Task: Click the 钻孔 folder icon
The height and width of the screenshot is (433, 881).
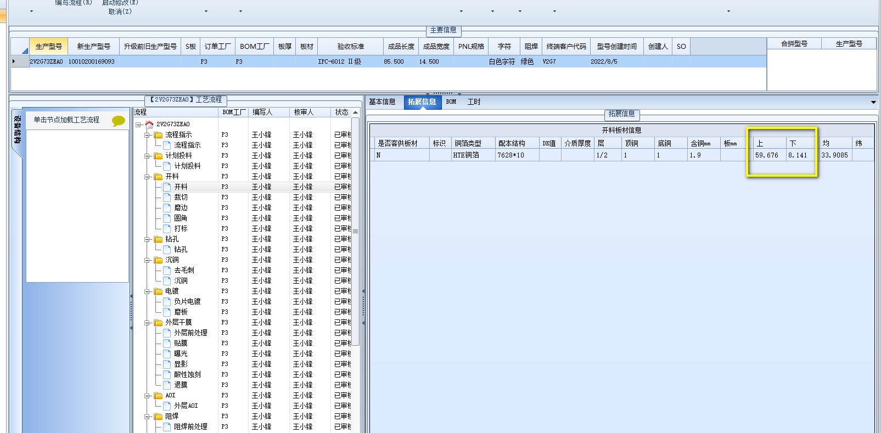Action: [x=159, y=239]
